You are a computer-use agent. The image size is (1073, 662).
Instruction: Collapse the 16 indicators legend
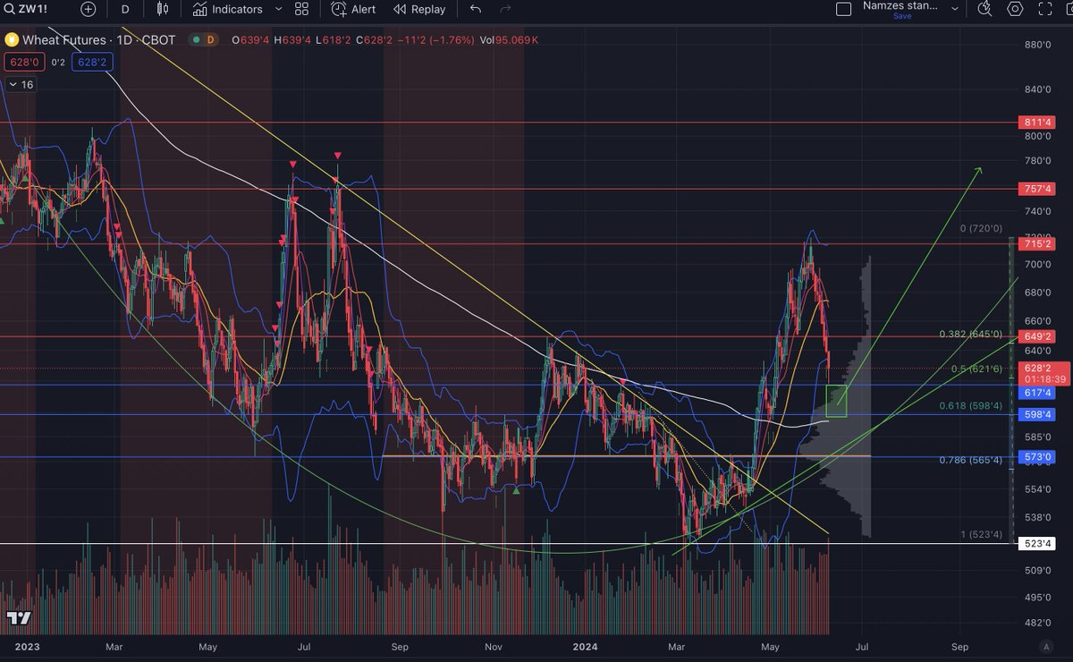pos(21,85)
